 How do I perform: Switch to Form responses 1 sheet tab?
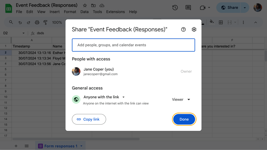click(61, 146)
